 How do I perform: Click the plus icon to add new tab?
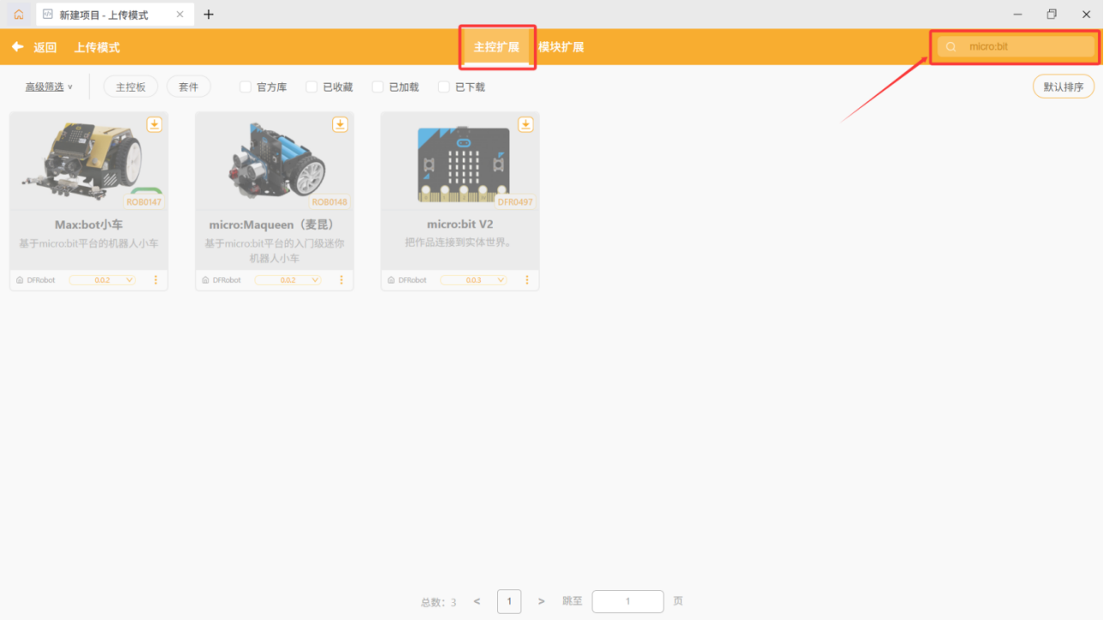[209, 15]
